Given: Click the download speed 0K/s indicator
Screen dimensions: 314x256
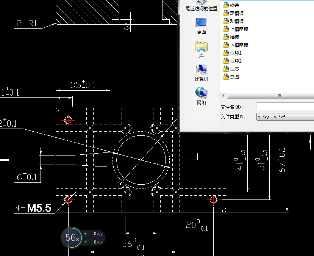Looking at the screenshot, I should [94, 242].
